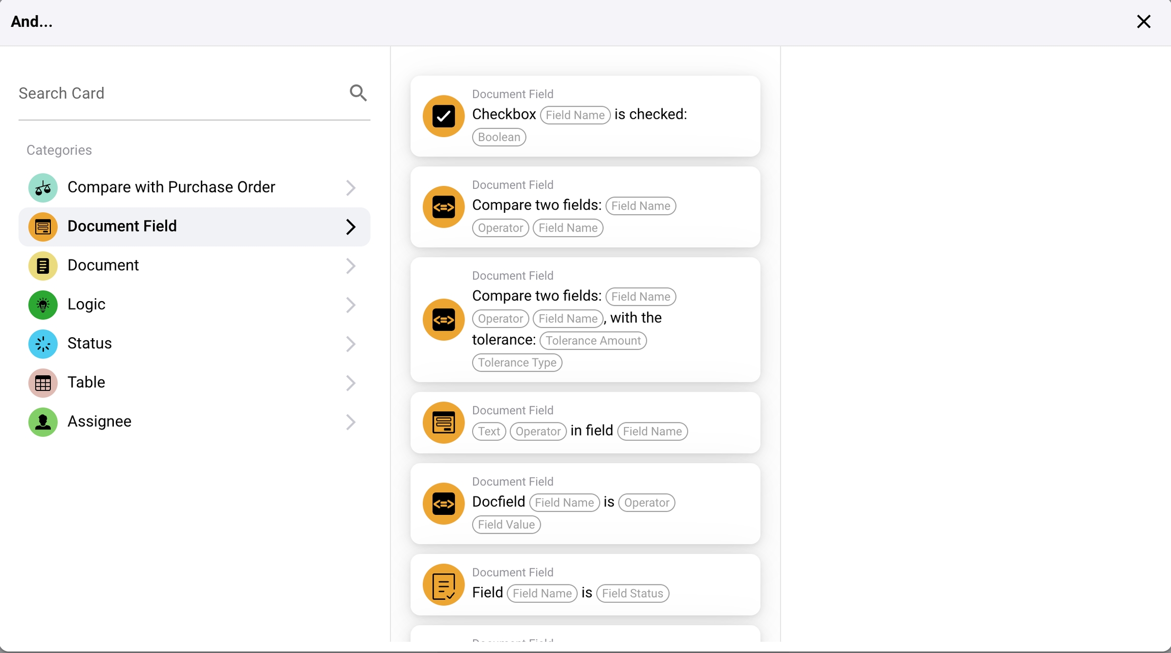Image resolution: width=1171 pixels, height=653 pixels.
Task: Click the yellow Document category icon
Action: click(x=43, y=266)
